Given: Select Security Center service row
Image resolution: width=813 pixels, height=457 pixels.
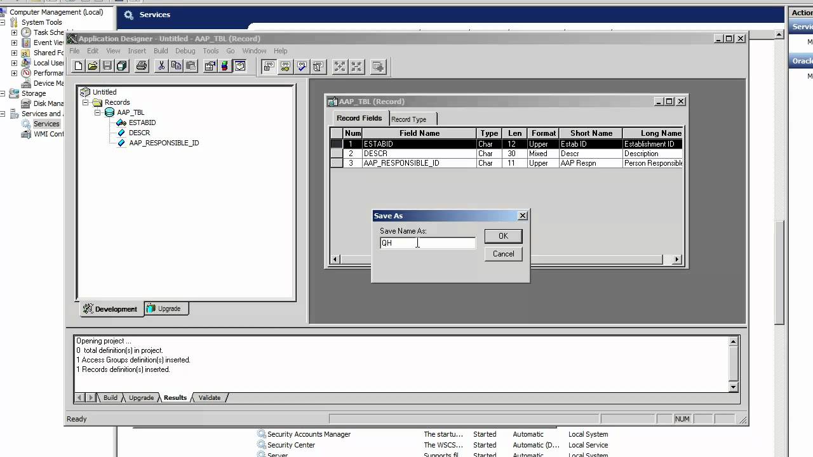Looking at the screenshot, I should [432, 445].
